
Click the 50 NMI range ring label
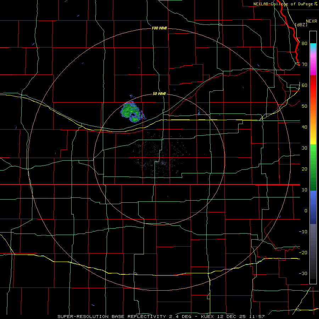click(159, 94)
